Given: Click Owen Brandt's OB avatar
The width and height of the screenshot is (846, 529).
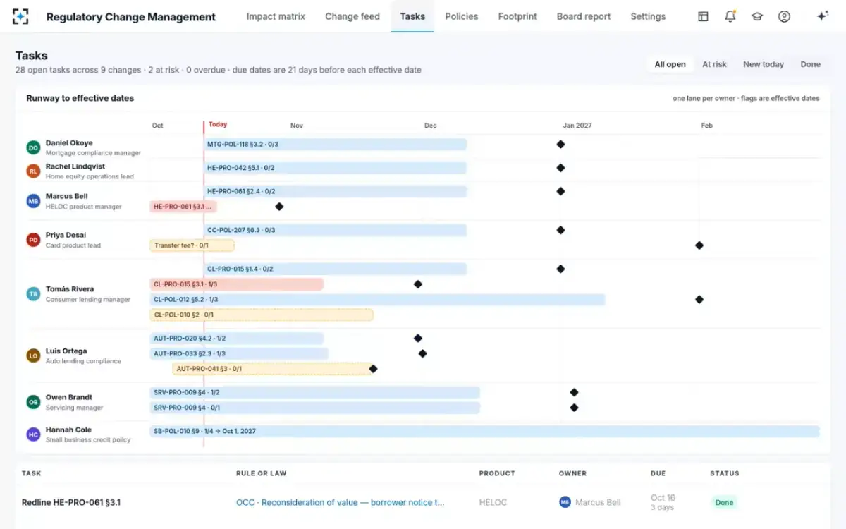Looking at the screenshot, I should [x=33, y=402].
